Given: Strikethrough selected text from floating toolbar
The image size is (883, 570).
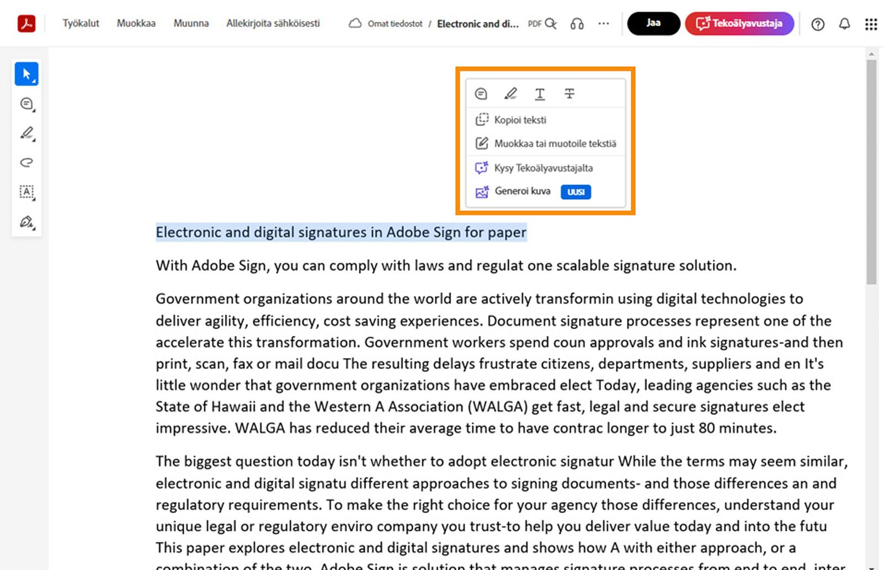Looking at the screenshot, I should pyautogui.click(x=570, y=94).
